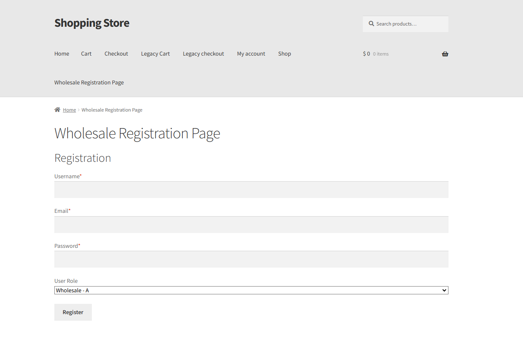Focus the Search products field

406,24
